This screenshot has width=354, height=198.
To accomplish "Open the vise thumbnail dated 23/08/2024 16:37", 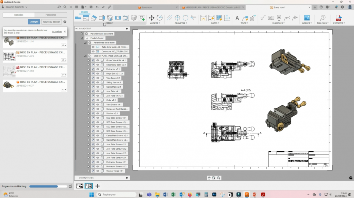I will pos(9,85).
